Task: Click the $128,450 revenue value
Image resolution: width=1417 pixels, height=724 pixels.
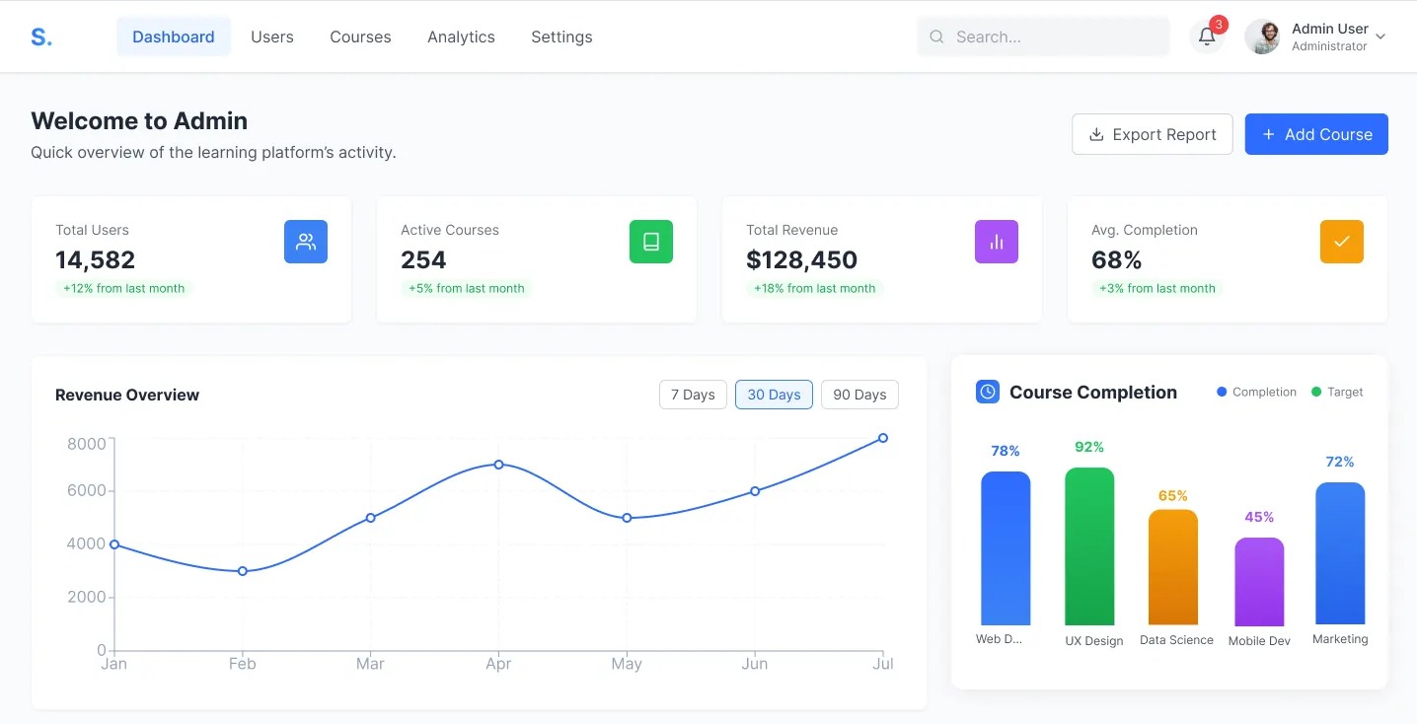Action: 802,259
